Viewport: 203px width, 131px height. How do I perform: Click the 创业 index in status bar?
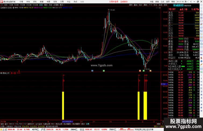click(82, 129)
